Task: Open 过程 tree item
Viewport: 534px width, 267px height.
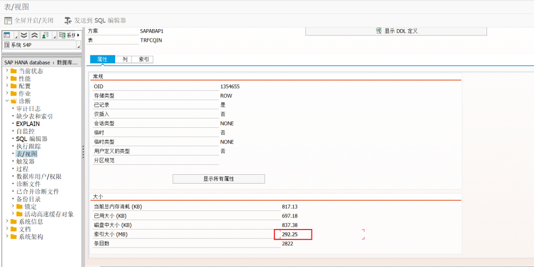Action: (22, 169)
